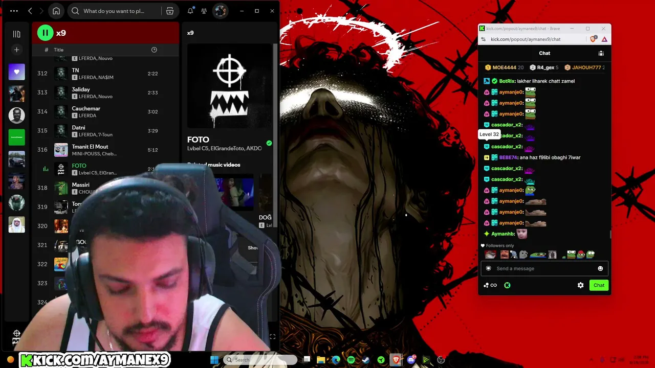Show chat user list icon
Viewport: 655px width, 368px height.
[601, 53]
